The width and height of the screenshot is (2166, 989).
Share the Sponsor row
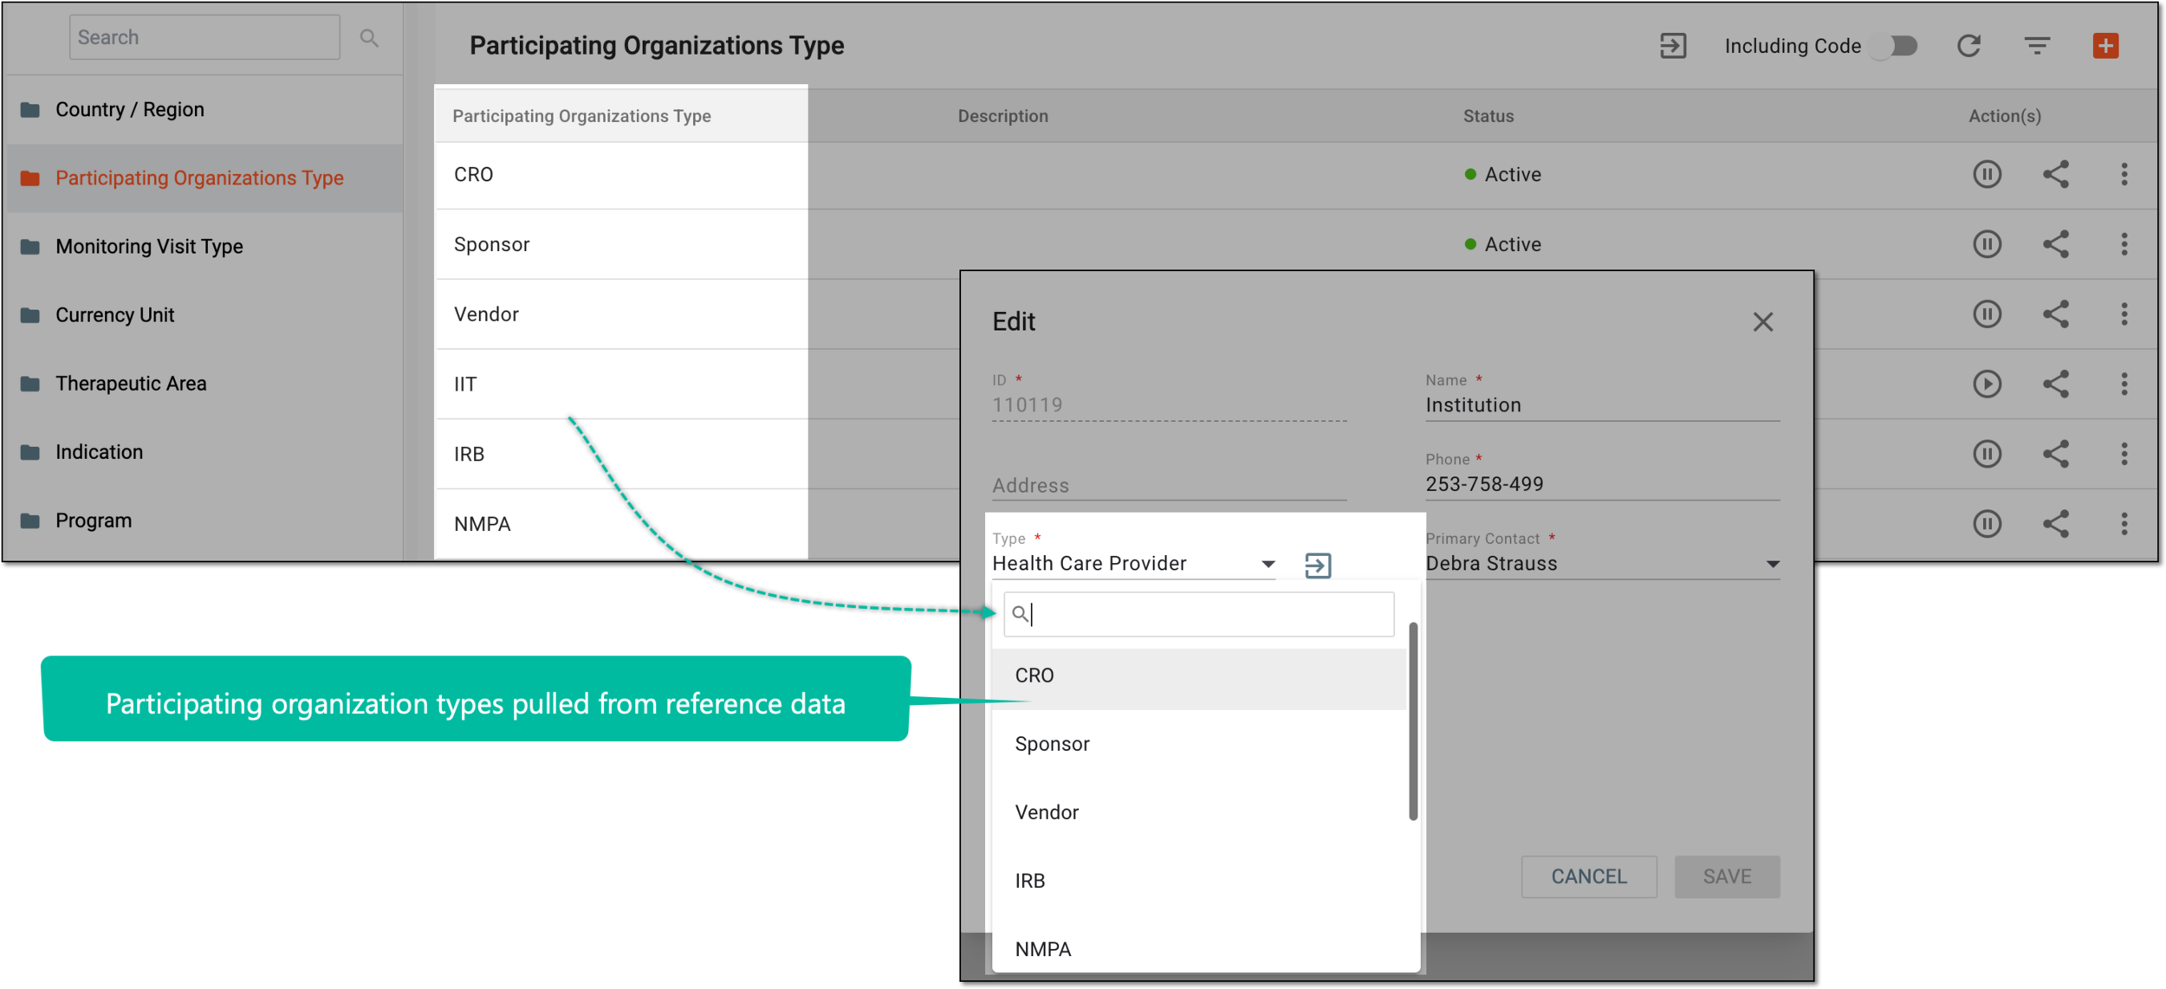2056,244
